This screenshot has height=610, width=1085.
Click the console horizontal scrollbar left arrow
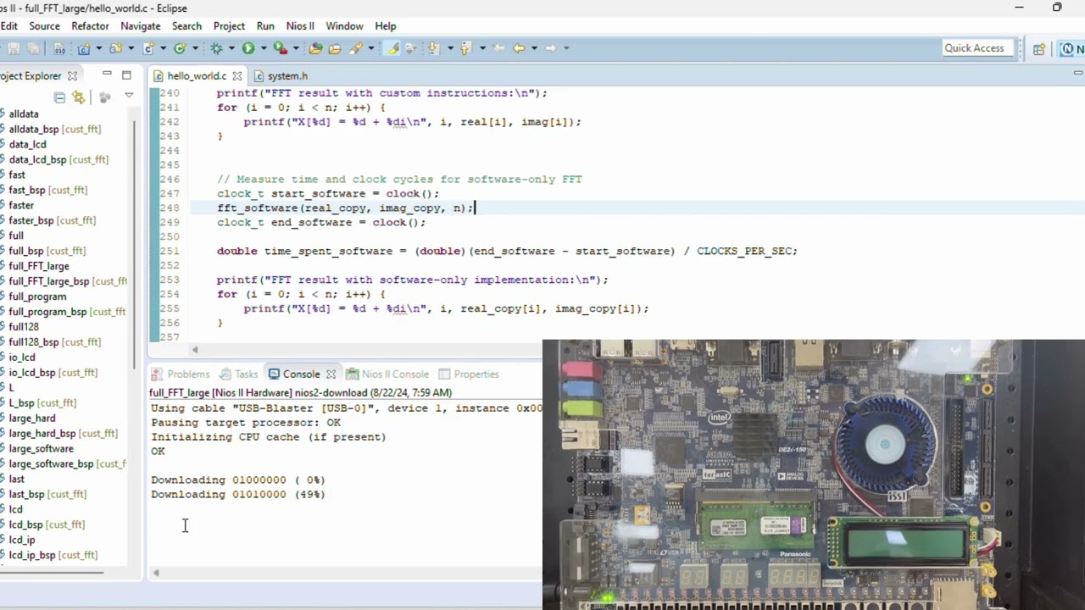pyautogui.click(x=156, y=574)
